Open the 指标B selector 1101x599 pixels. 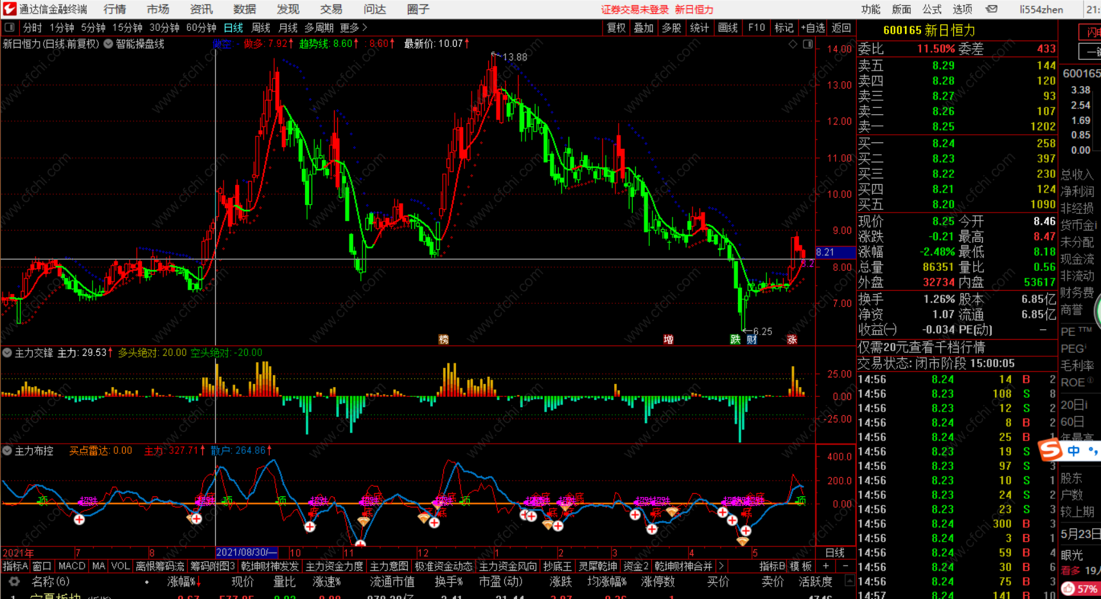pyautogui.click(x=772, y=566)
